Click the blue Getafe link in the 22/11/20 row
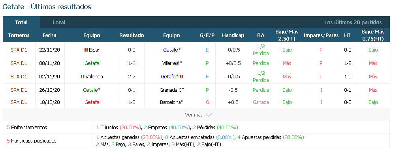This screenshot has width=393, height=150. pos(171,50)
